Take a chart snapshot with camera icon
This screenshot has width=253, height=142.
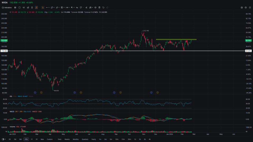(x=242, y=8)
